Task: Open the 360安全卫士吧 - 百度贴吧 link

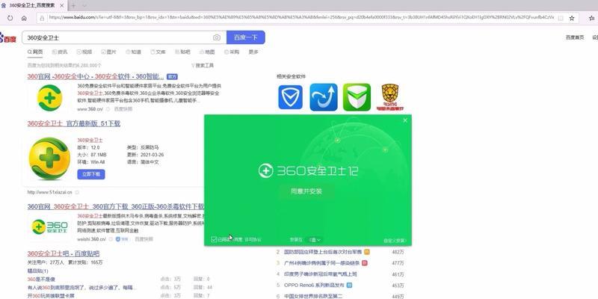Action: coord(64,253)
